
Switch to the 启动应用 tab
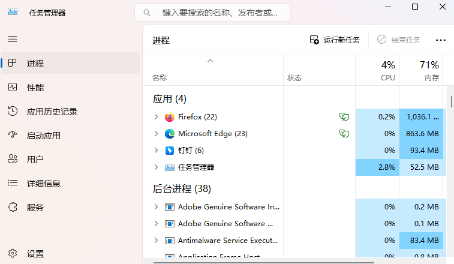click(70, 136)
